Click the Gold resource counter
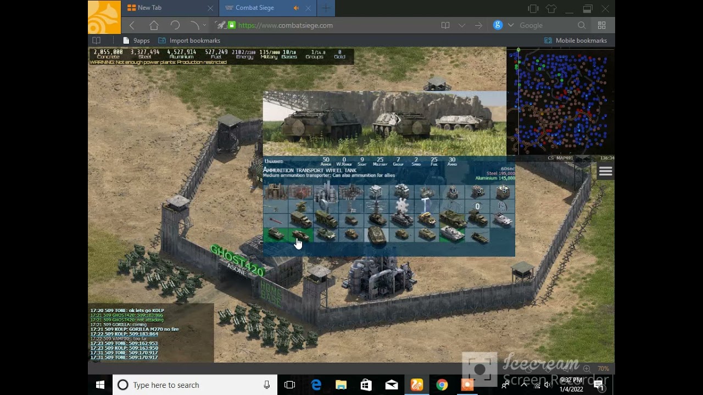This screenshot has height=395, width=703. [339, 54]
